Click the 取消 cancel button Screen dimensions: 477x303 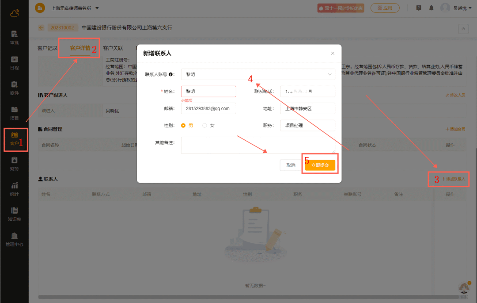coord(291,165)
